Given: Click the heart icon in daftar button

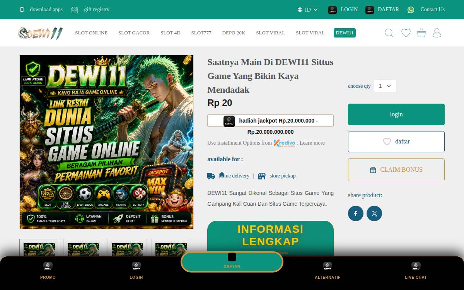Looking at the screenshot, I should point(387,142).
